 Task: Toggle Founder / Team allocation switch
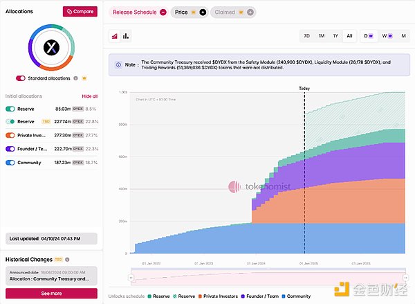(10, 149)
